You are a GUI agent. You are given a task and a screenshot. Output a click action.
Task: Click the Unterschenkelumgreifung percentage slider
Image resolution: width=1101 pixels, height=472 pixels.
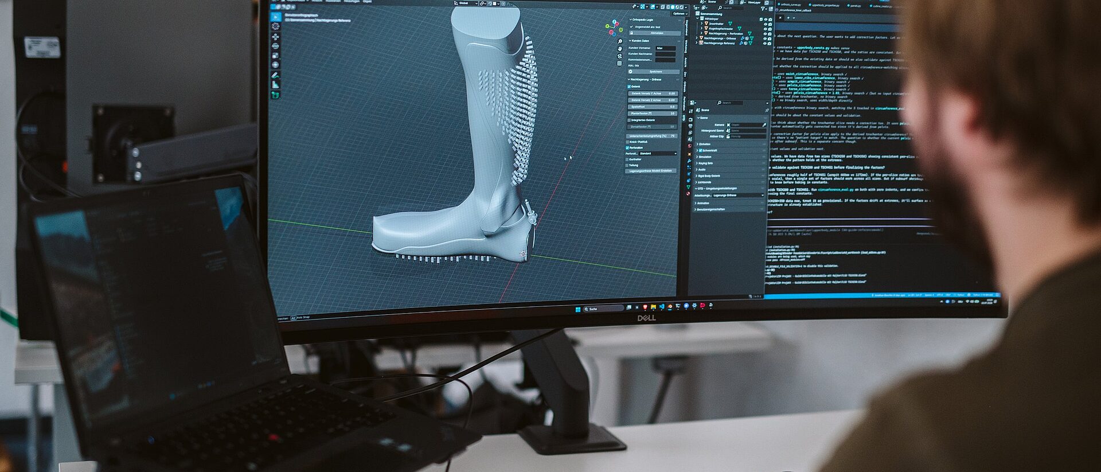651,136
